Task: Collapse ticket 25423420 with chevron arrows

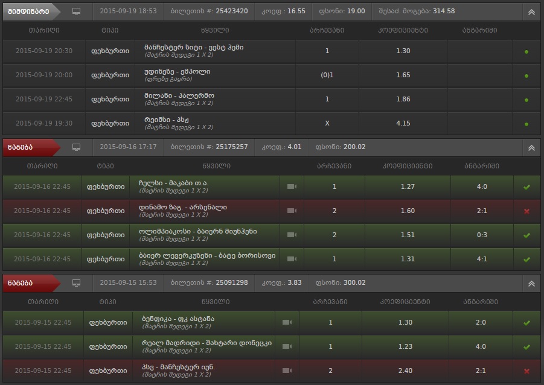Action: [x=531, y=12]
